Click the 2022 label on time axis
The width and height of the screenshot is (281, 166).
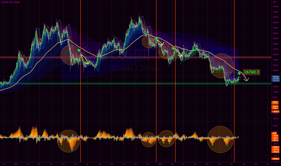coord(160,164)
